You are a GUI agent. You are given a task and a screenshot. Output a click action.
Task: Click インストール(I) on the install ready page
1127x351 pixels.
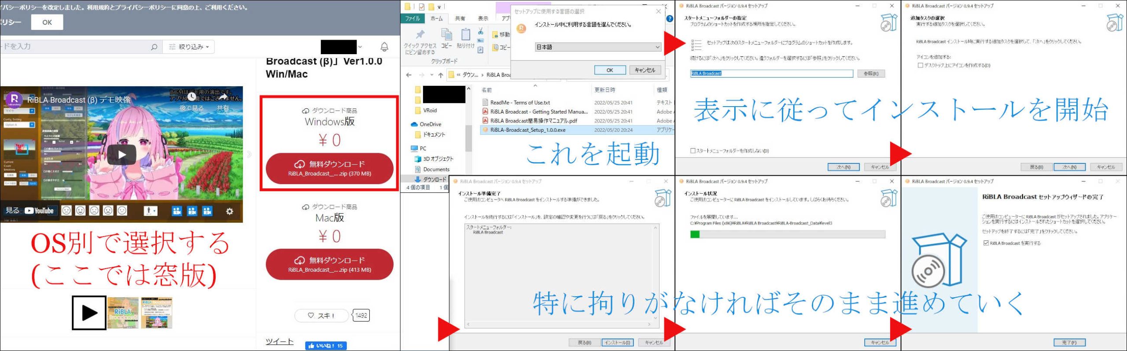618,342
